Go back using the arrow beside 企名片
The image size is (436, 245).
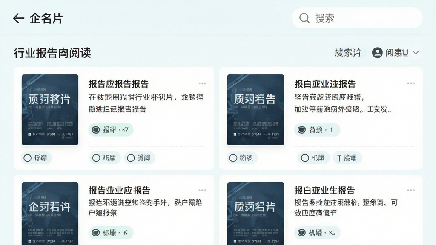coord(19,18)
